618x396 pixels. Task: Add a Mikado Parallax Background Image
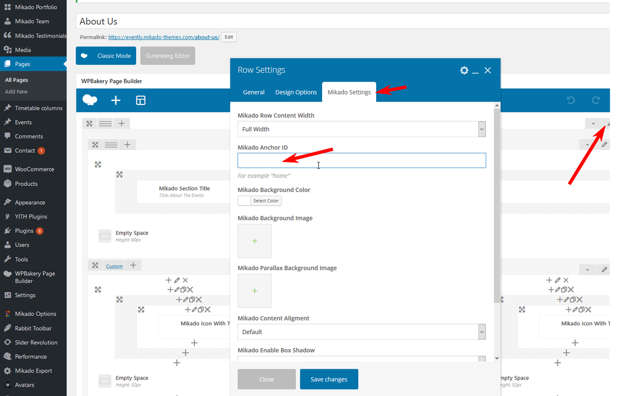(x=255, y=291)
